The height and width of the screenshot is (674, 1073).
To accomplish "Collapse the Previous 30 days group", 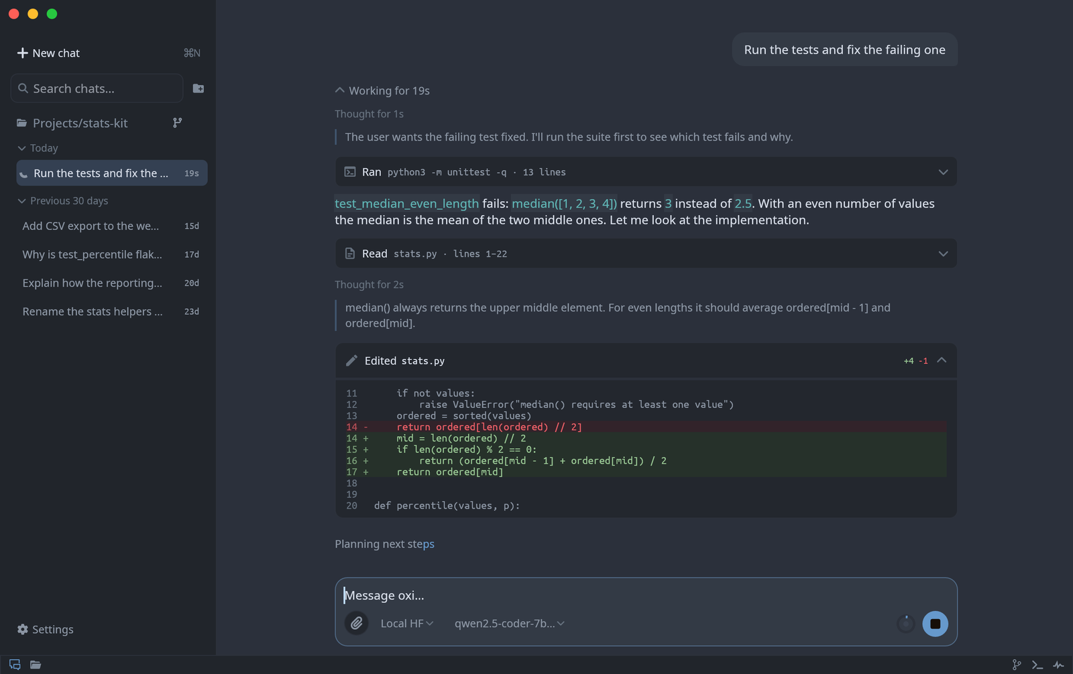I will [63, 201].
